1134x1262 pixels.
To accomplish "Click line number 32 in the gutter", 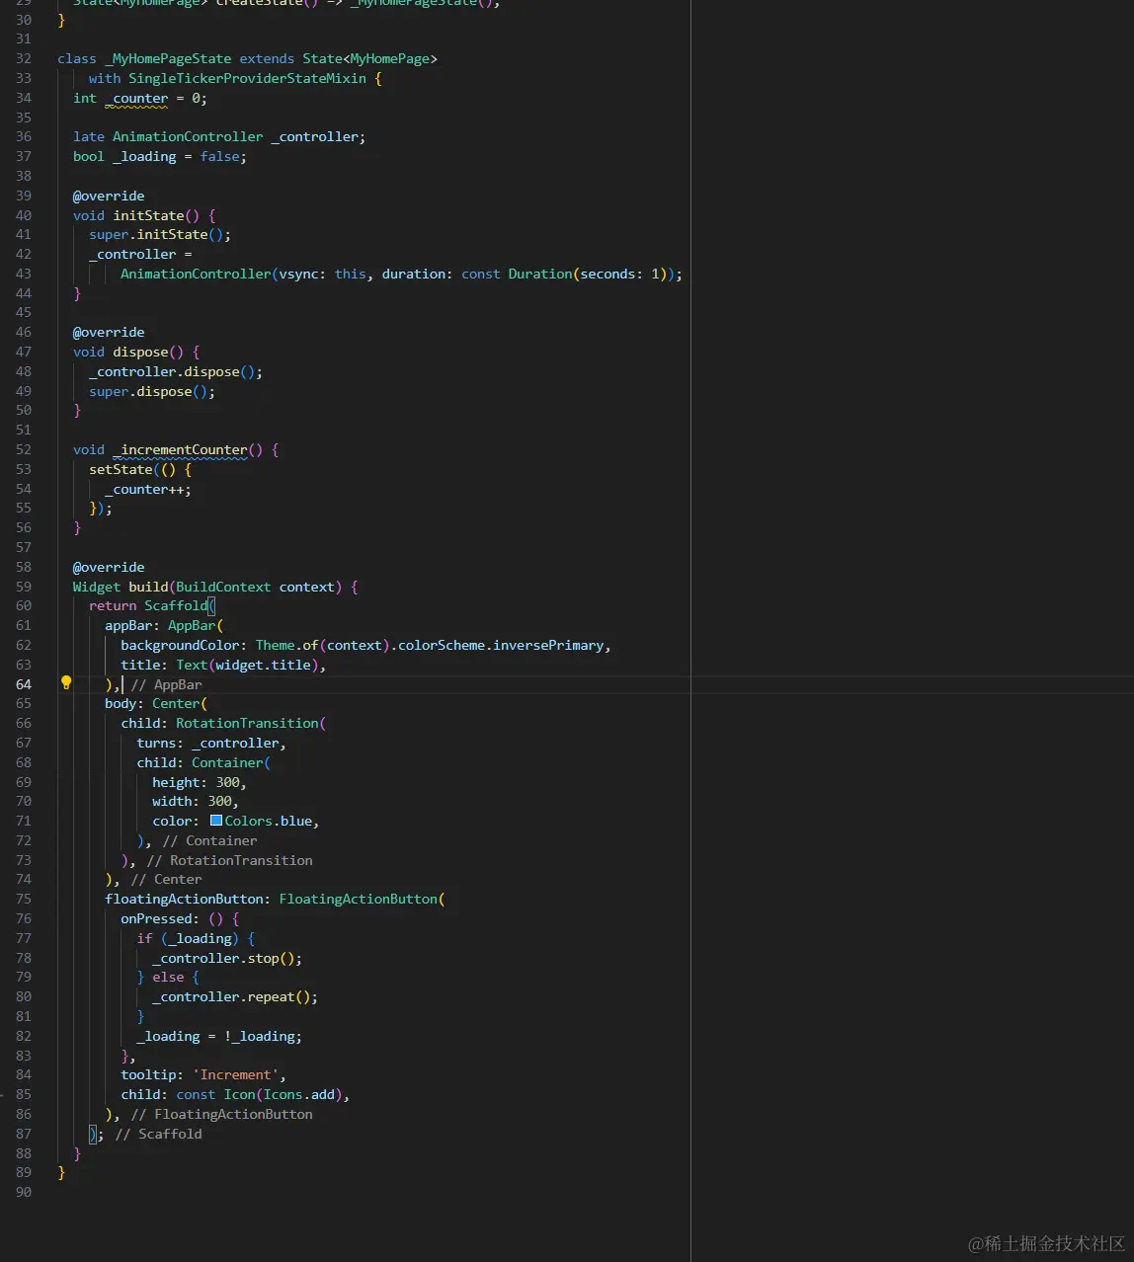I will click(x=24, y=58).
